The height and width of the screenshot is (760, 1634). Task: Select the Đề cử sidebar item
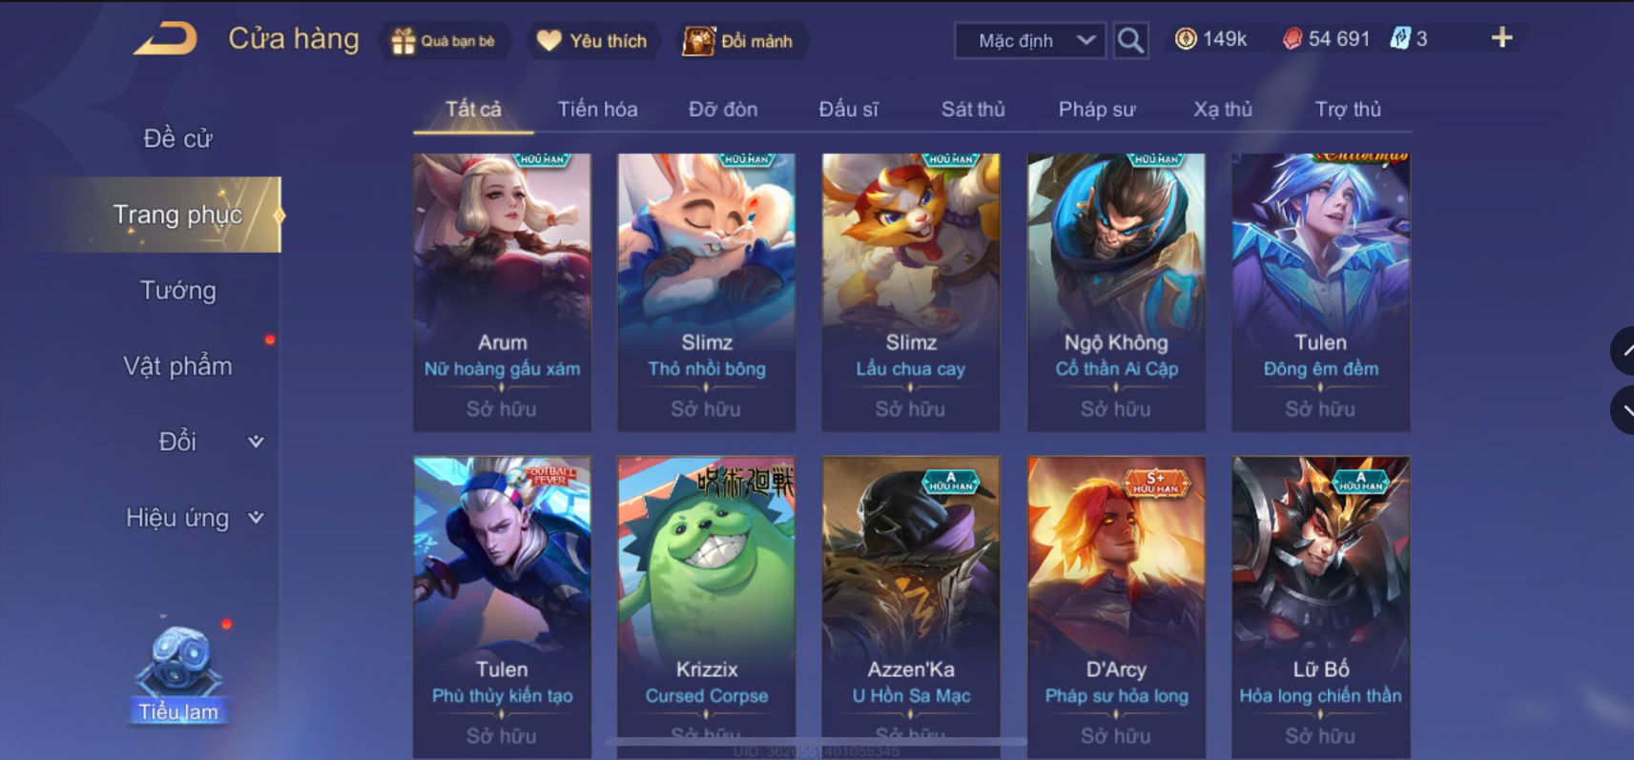[178, 138]
